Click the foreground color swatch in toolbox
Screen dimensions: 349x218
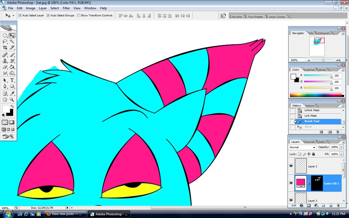point(6,109)
